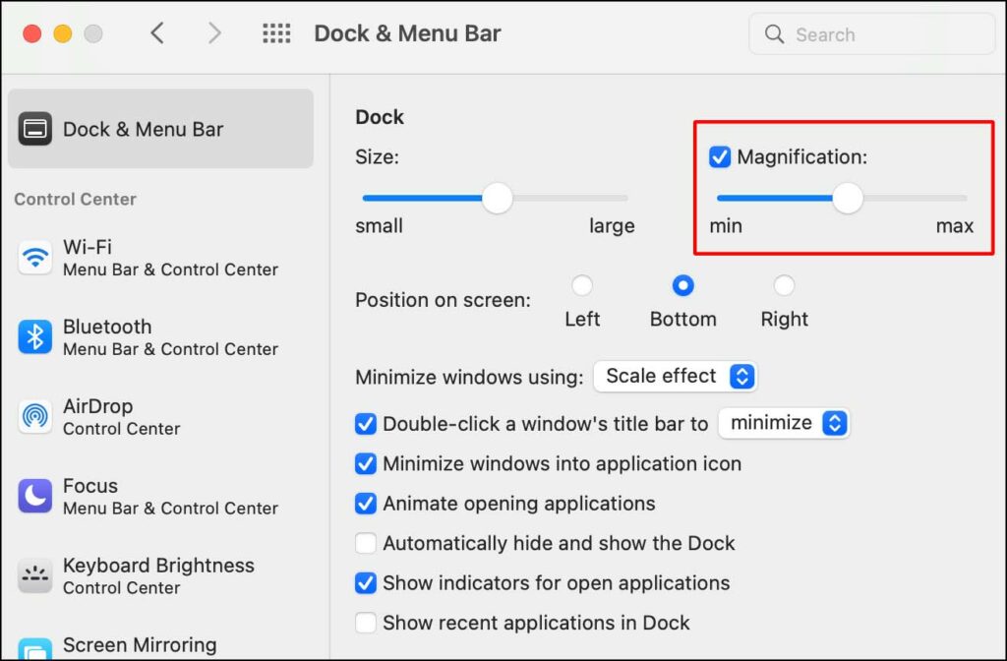
Task: Click the Magnification slider knob
Action: point(848,198)
